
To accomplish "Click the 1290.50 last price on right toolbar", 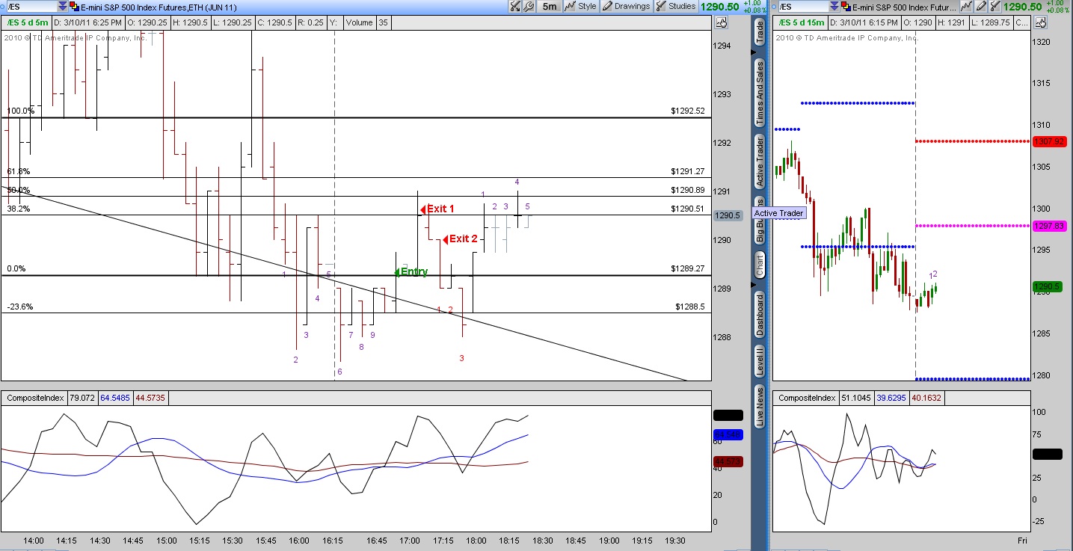I will tap(1021, 7).
